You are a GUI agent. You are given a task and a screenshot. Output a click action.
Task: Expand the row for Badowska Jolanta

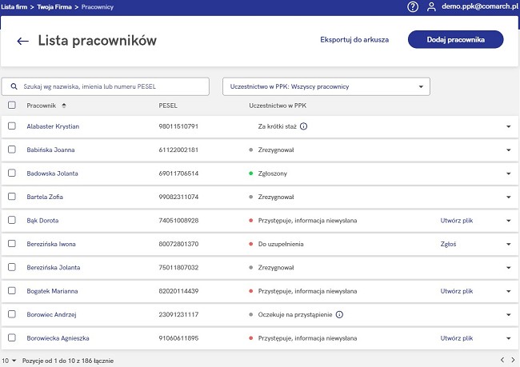pos(508,174)
